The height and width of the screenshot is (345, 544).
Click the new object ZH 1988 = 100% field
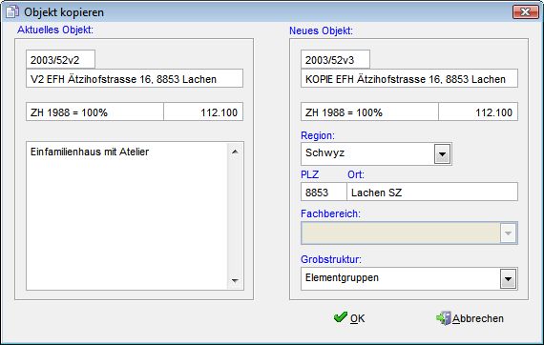369,112
